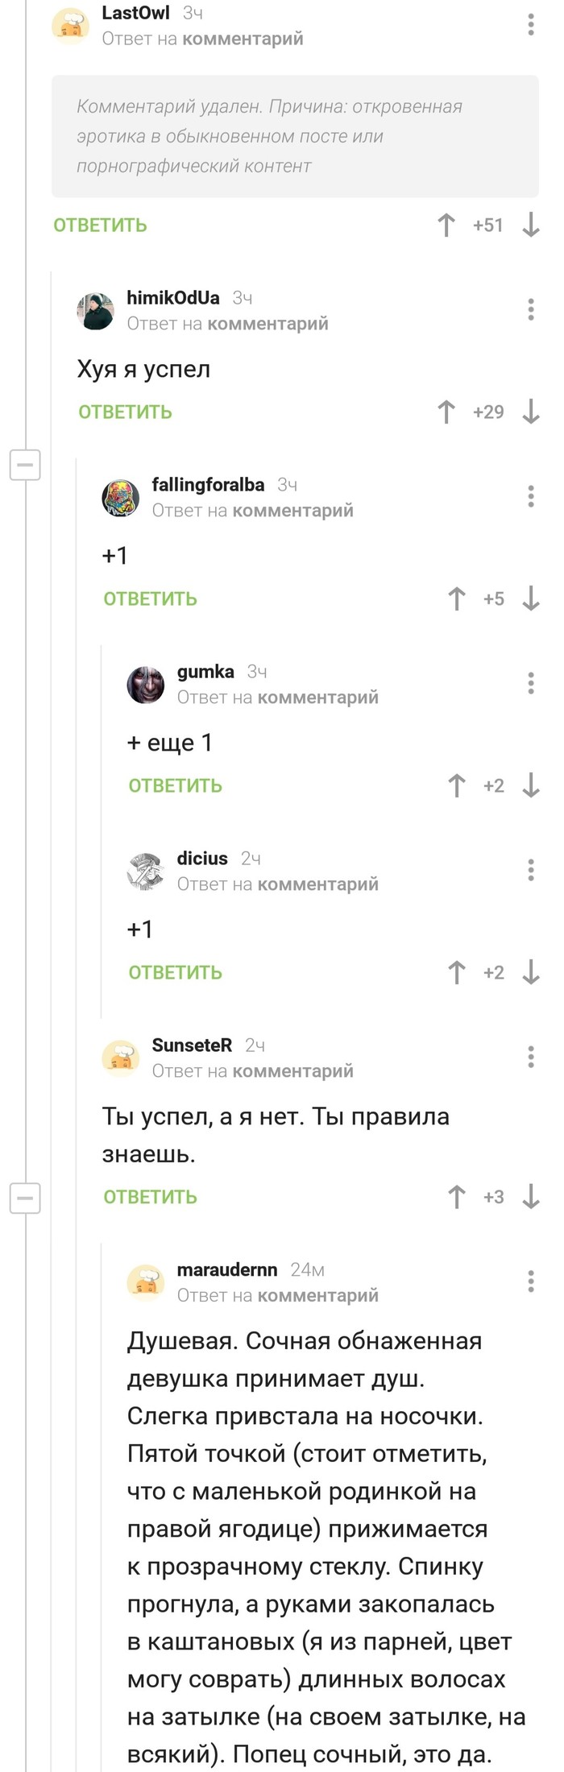564x1772 pixels.
Task: Follow 'комментарий' parent link under dicius
Action: 317,884
